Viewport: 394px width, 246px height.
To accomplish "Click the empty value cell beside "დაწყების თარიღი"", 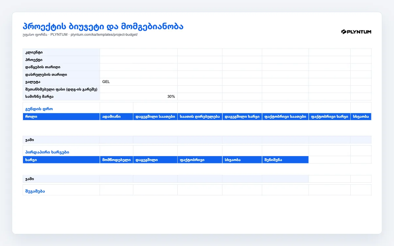I will pyautogui.click(x=139, y=67).
